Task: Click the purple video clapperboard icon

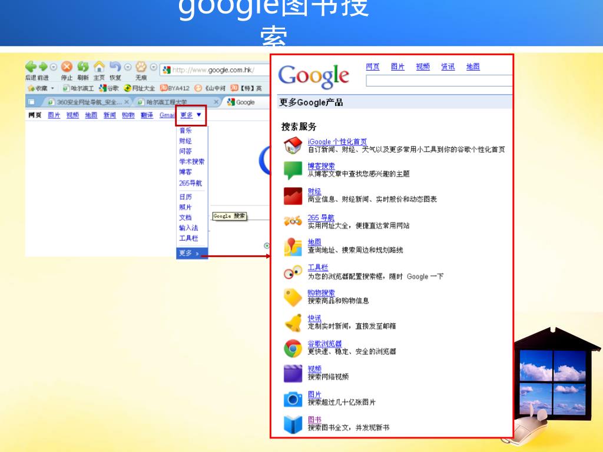Action: 293,374
